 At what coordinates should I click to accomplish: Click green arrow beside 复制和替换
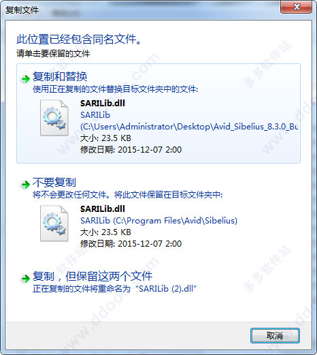pos(25,79)
